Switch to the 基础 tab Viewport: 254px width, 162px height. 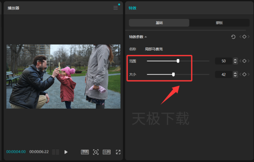[159, 23]
